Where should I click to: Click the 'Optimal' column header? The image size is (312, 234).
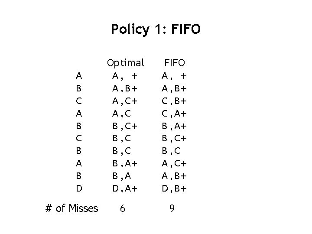126,63
